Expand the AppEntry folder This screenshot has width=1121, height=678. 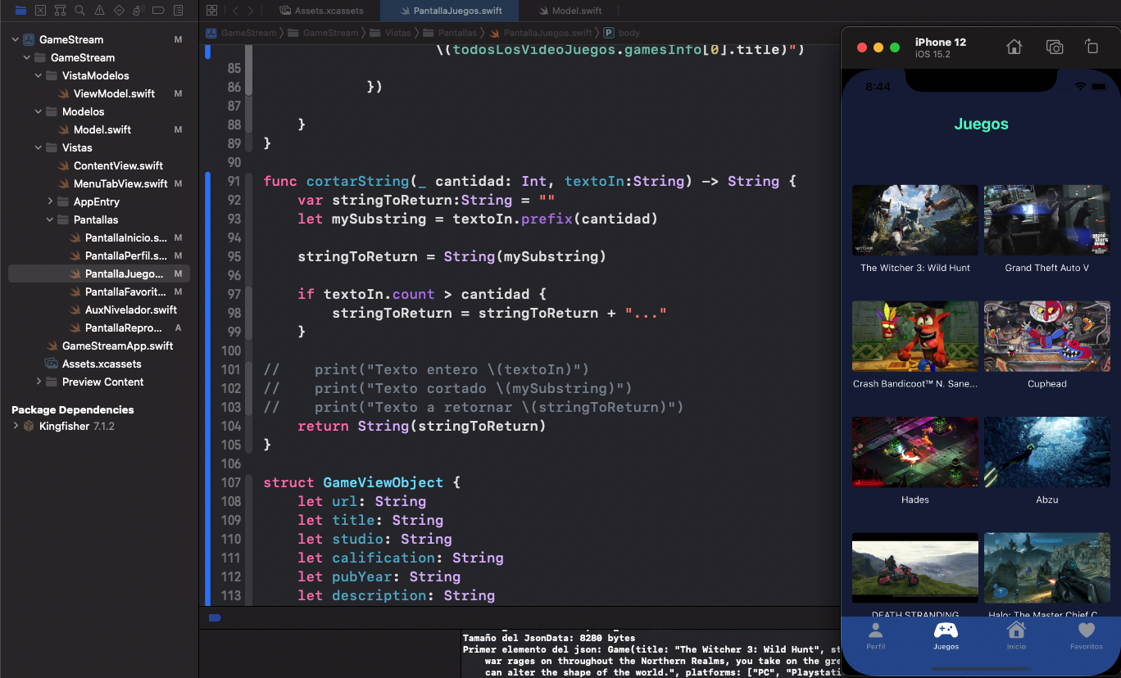(50, 201)
